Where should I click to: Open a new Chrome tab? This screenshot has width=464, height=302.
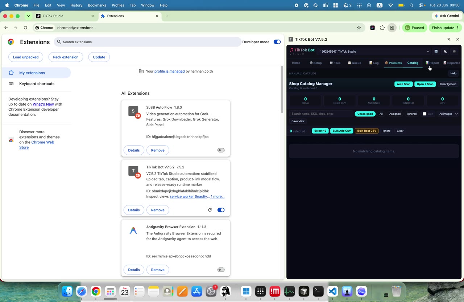coord(167,16)
